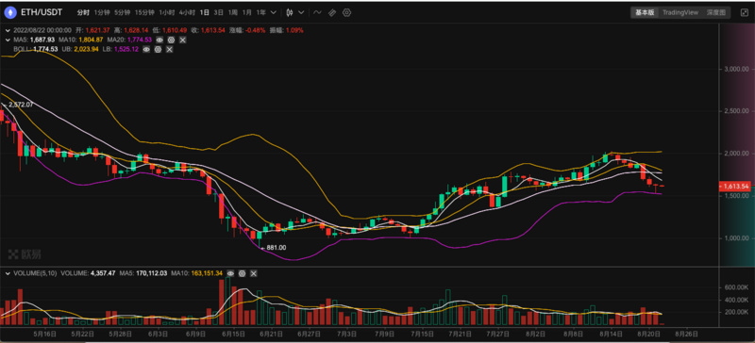The image size is (755, 343).
Task: Open chart settings hexagon icon in toolbar
Action: tap(346, 12)
